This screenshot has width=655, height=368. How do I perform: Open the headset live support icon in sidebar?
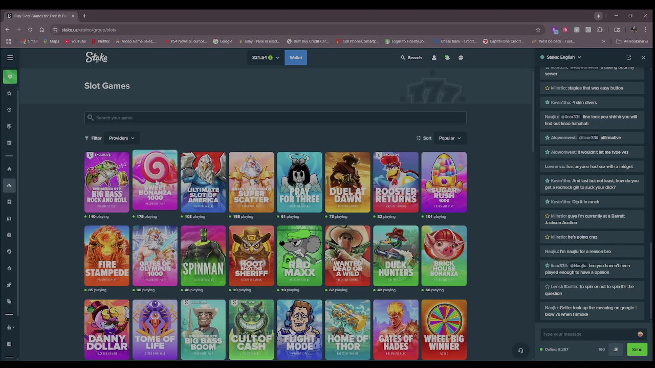pos(9,218)
